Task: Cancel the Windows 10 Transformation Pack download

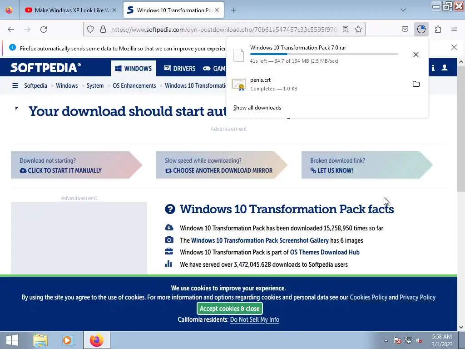Action: [x=416, y=55]
